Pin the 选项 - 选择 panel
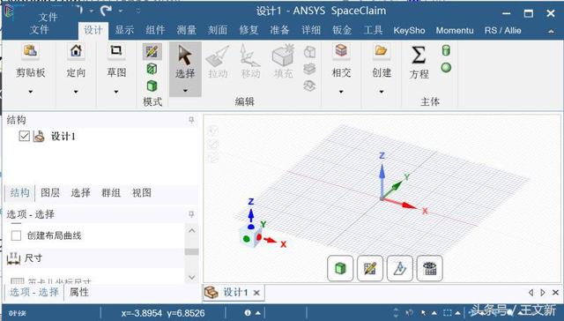 tap(191, 214)
